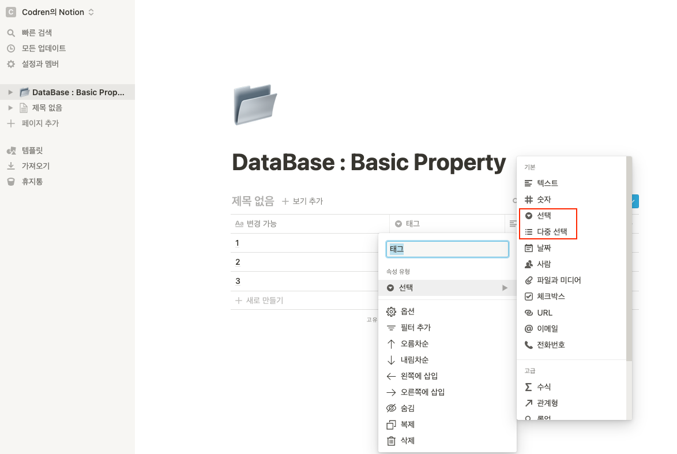The image size is (677, 454).
Task: Open the 태그 column header
Action: coord(447,224)
